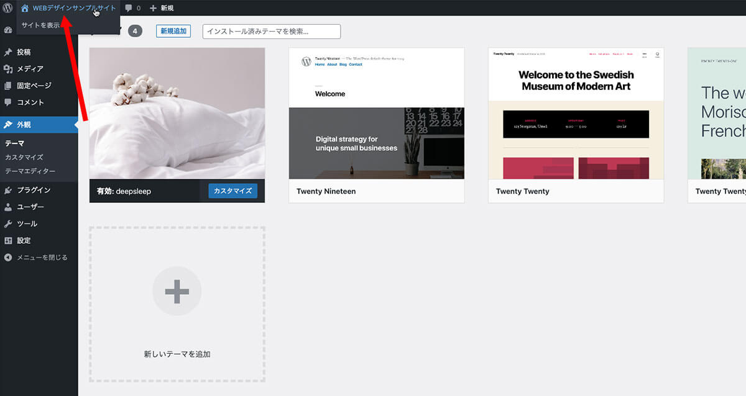Viewport: 746px width, 396px height.
Task: Click the プラグイン plug icon
Action: 8,190
